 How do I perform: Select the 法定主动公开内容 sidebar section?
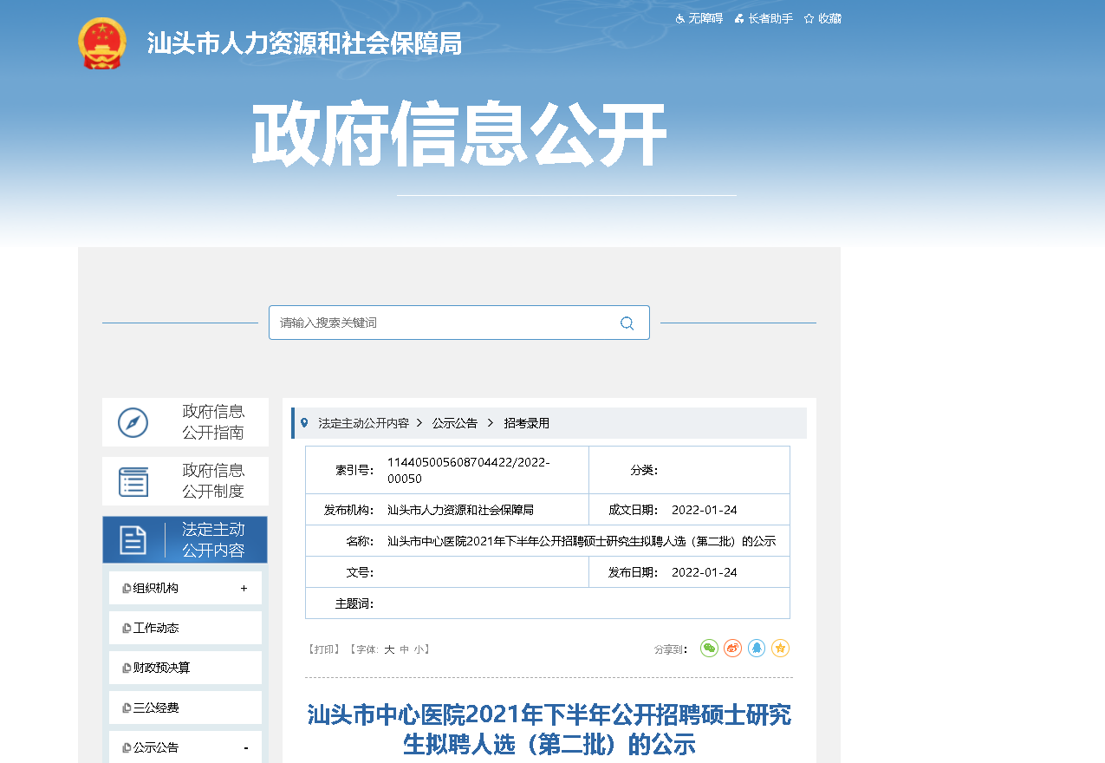click(x=185, y=540)
